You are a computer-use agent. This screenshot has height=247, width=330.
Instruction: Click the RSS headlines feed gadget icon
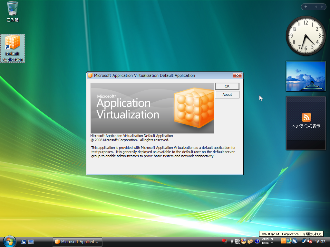(x=306, y=117)
